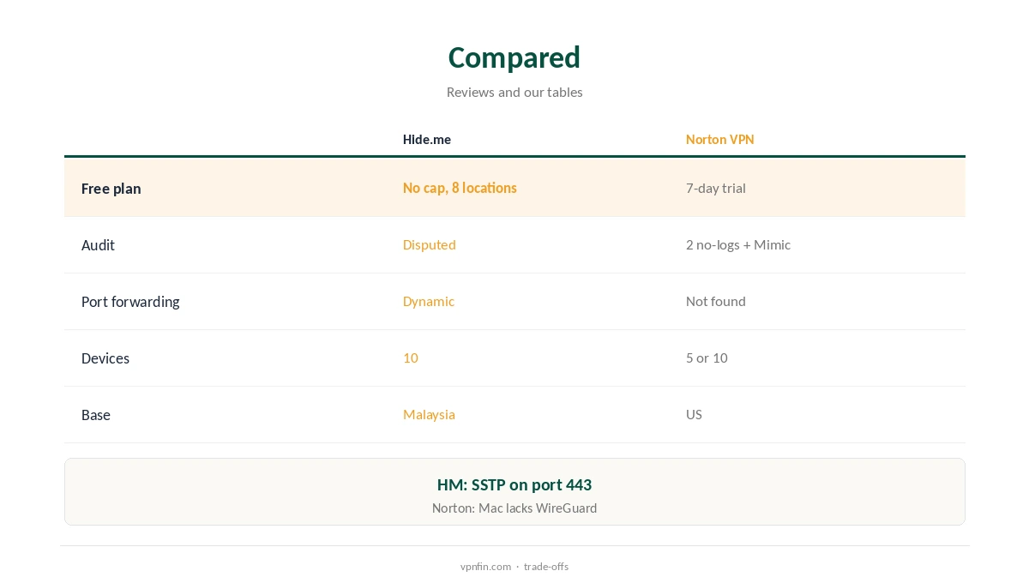Click the 'Devices' row label
1029x583 pixels.
pyautogui.click(x=105, y=358)
